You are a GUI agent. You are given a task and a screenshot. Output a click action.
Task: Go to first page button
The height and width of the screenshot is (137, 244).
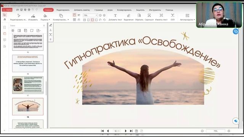click(x=102, y=131)
